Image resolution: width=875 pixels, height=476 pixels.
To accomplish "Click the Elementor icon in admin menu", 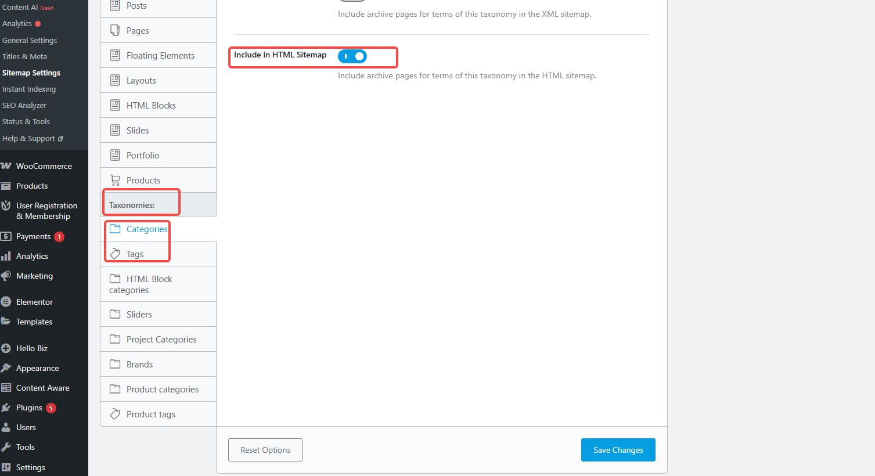I will [6, 302].
